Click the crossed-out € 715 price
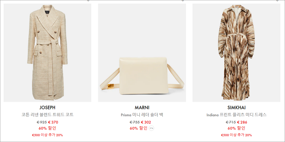Image resolution: width=285 pixels, height=142 pixels. pyautogui.click(x=231, y=122)
